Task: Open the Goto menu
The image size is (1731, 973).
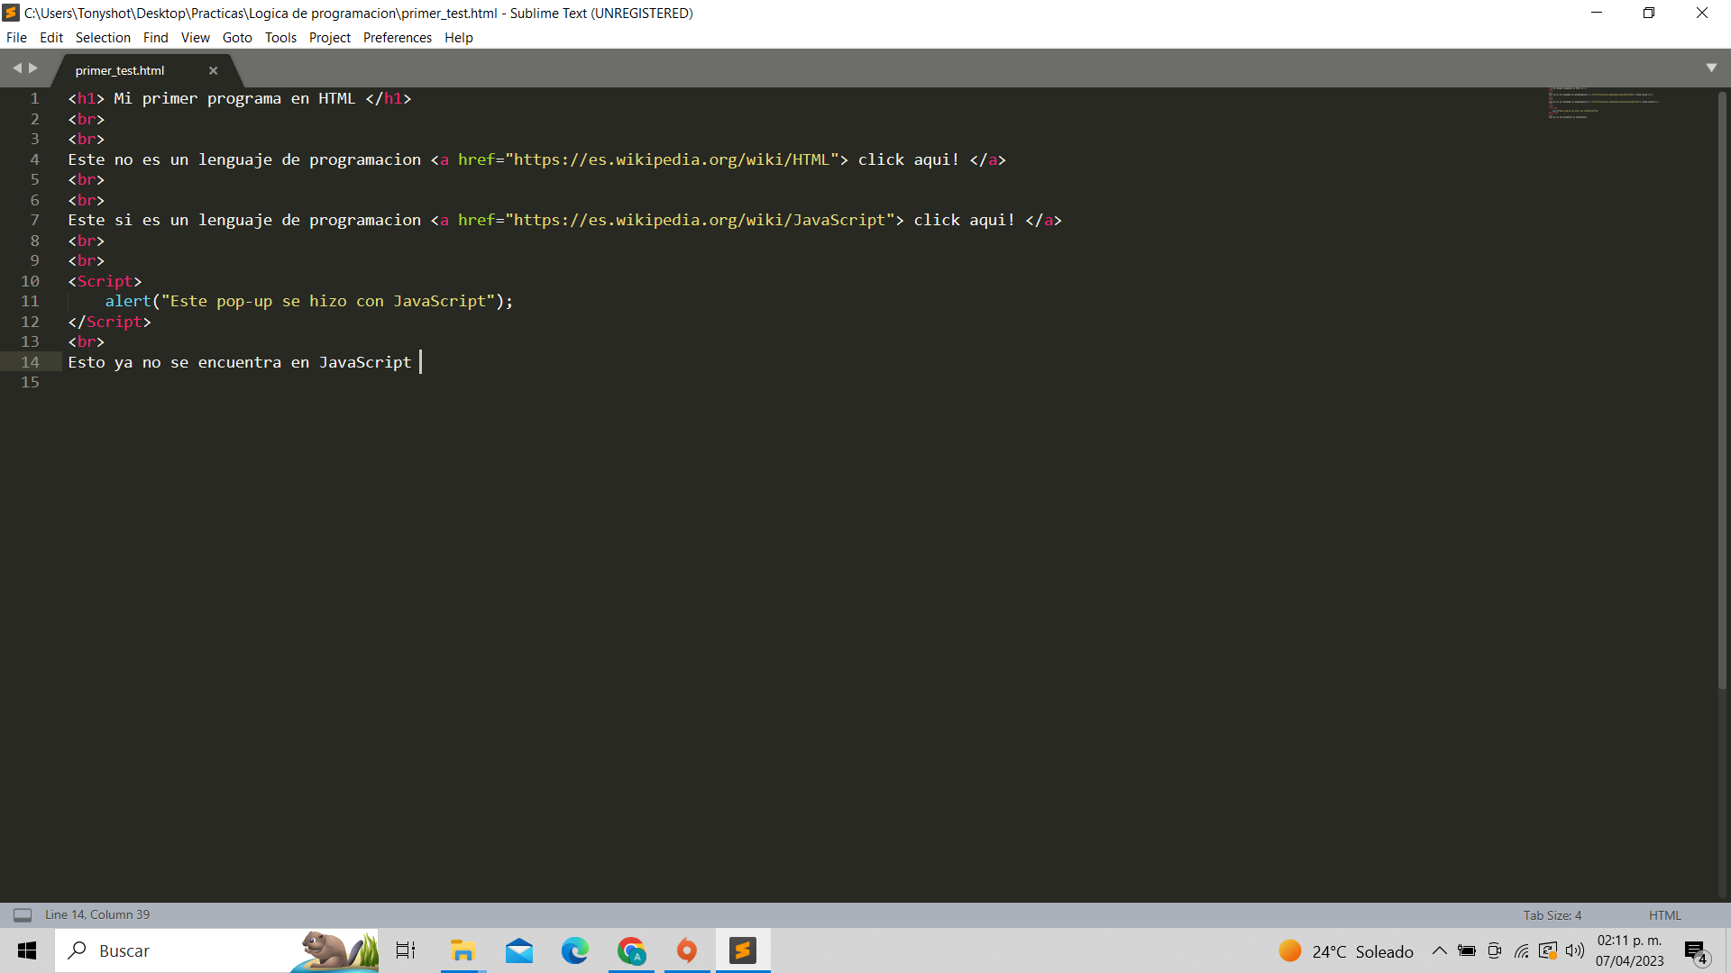Action: 237,38
